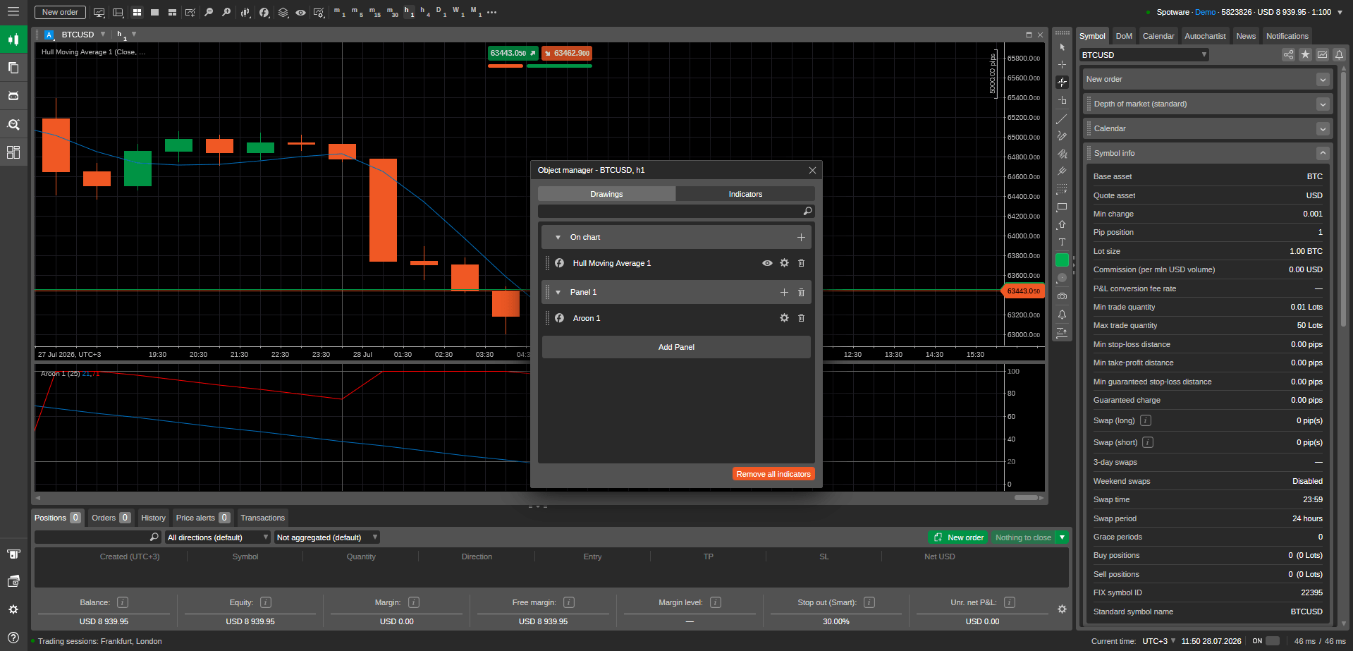Open All directions (default) dropdown
The image size is (1353, 651).
point(218,537)
